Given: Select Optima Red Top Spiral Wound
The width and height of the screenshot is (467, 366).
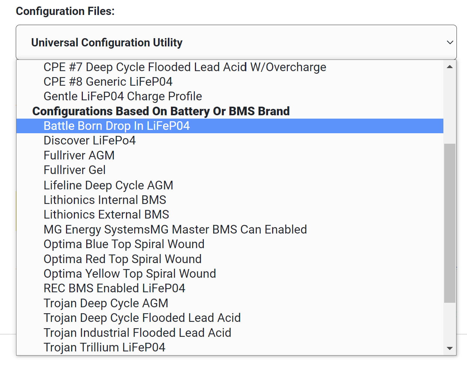Looking at the screenshot, I should tap(230, 259).
